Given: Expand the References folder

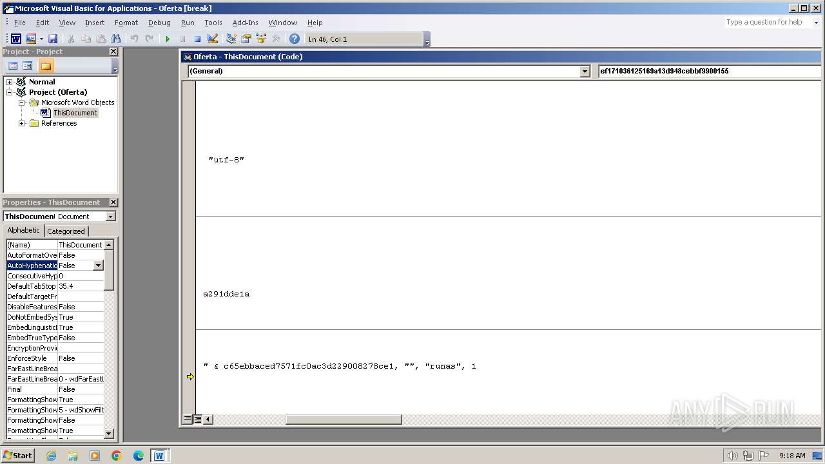Looking at the screenshot, I should (x=21, y=123).
